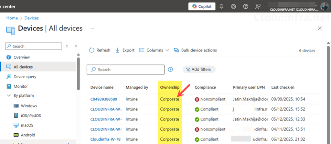The image size is (331, 144).
Task: Collapse the By platform tree group
Action: (9, 96)
